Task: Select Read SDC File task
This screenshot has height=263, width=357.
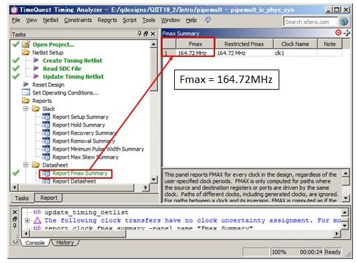Action: pos(62,69)
